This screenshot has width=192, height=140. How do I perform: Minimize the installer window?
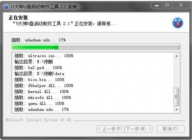(157, 5)
